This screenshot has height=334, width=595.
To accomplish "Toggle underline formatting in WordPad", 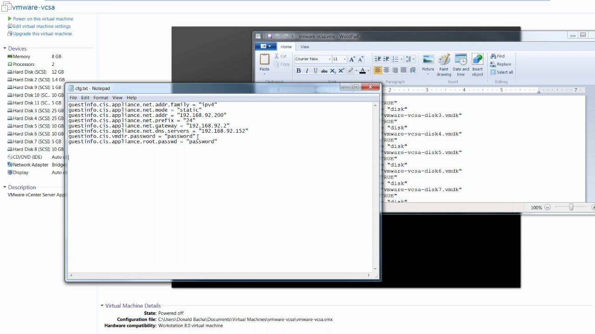I will pos(316,71).
